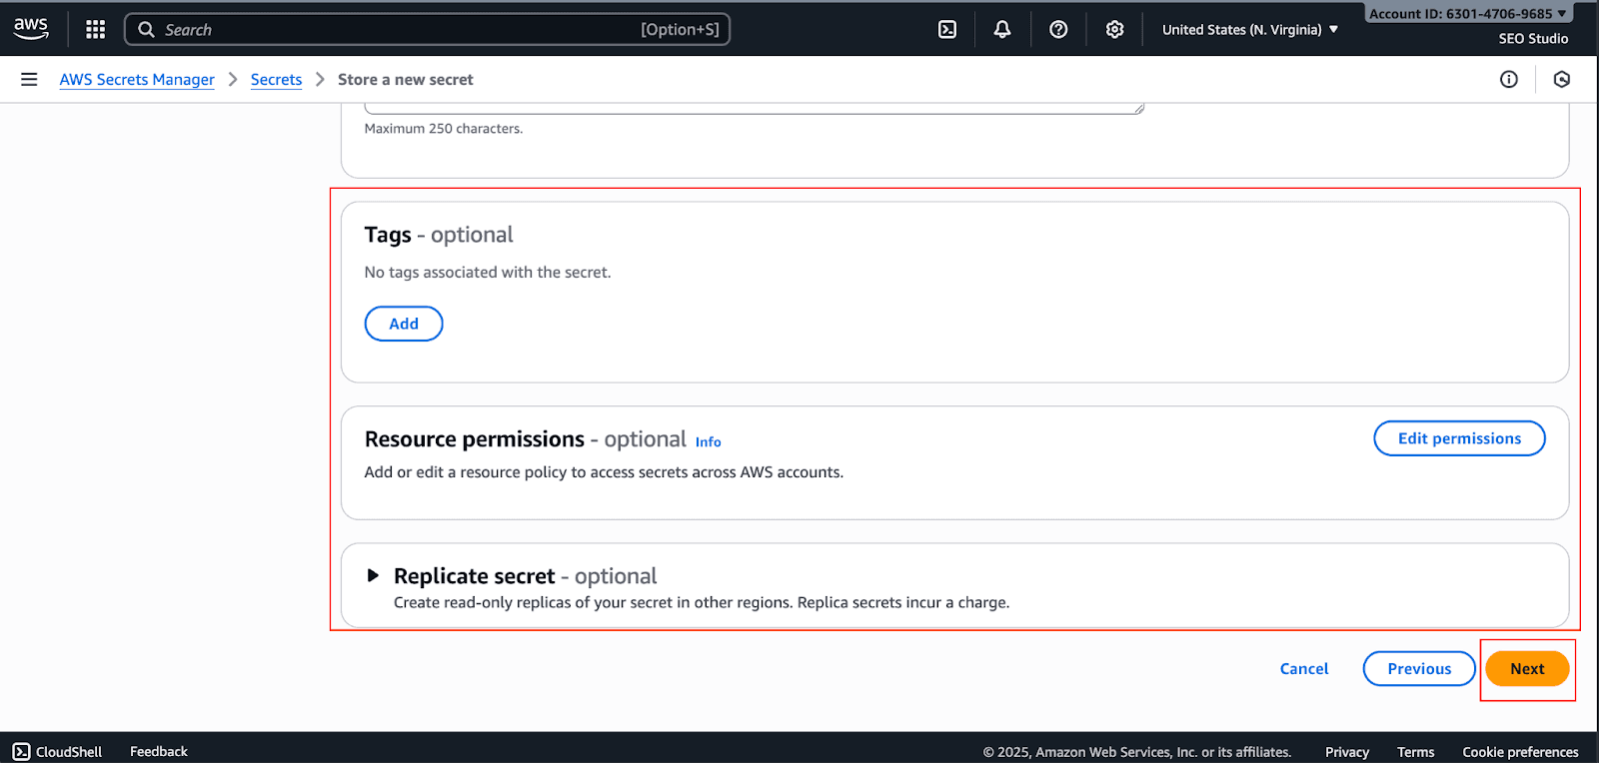
Task: Go to Secrets breadcrumb link
Action: tap(276, 79)
